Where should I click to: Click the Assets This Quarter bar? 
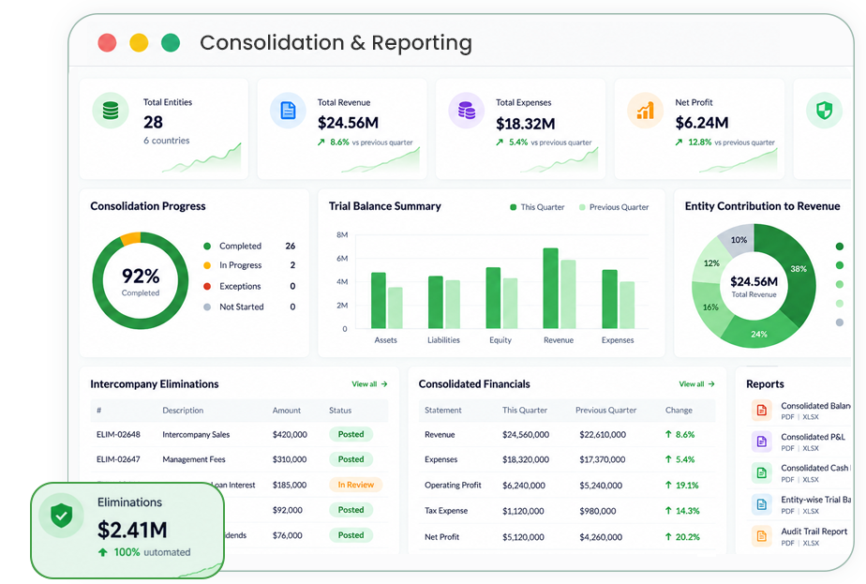[379, 301]
